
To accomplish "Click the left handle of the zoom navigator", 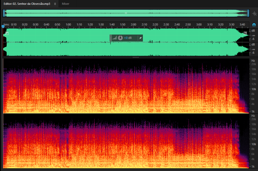I will coord(4,13).
